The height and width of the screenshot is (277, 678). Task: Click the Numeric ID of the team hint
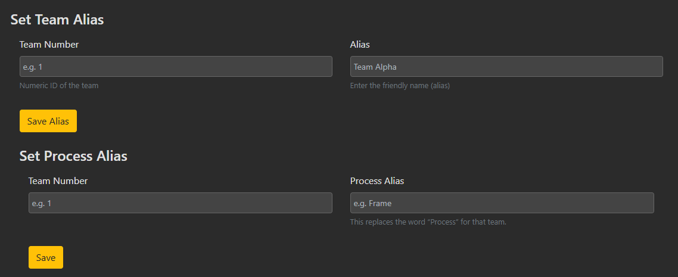59,86
